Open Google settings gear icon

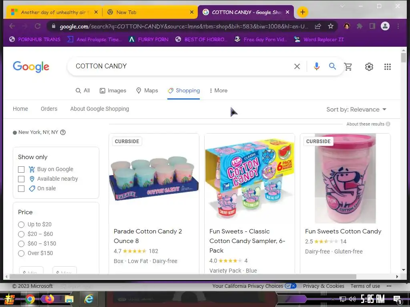click(369, 67)
